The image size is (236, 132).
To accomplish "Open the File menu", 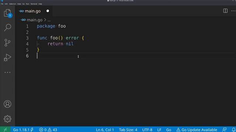I will point(2,4).
